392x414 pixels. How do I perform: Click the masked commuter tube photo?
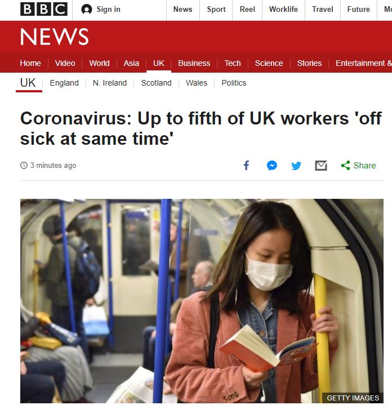202,301
